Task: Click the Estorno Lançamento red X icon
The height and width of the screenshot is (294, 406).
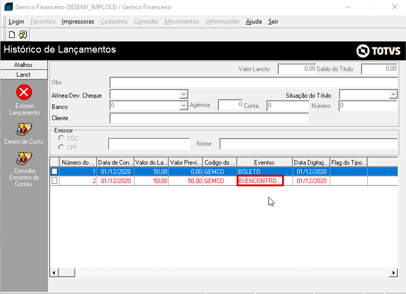Action: [x=24, y=92]
